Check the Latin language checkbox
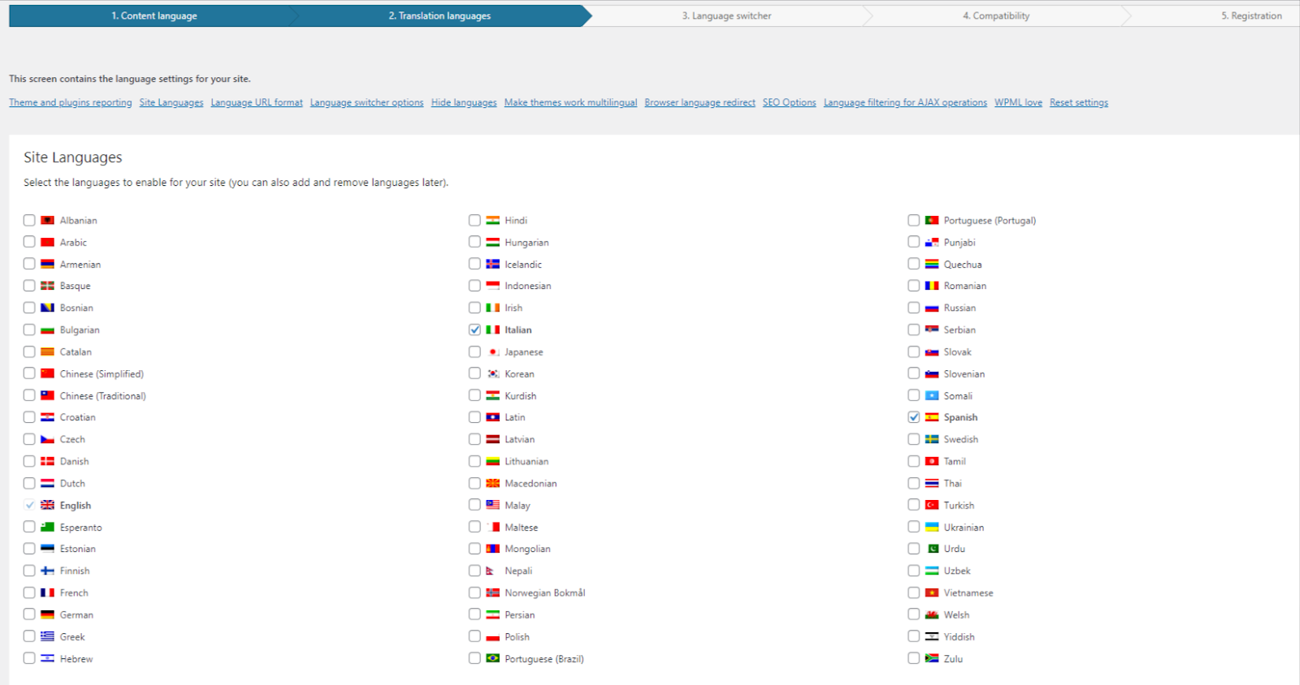Image resolution: width=1300 pixels, height=685 pixels. coord(474,418)
